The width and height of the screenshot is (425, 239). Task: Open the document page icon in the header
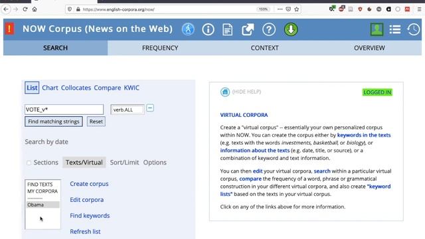click(x=227, y=29)
